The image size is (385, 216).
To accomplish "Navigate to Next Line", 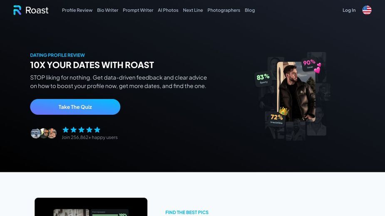I will (x=193, y=10).
